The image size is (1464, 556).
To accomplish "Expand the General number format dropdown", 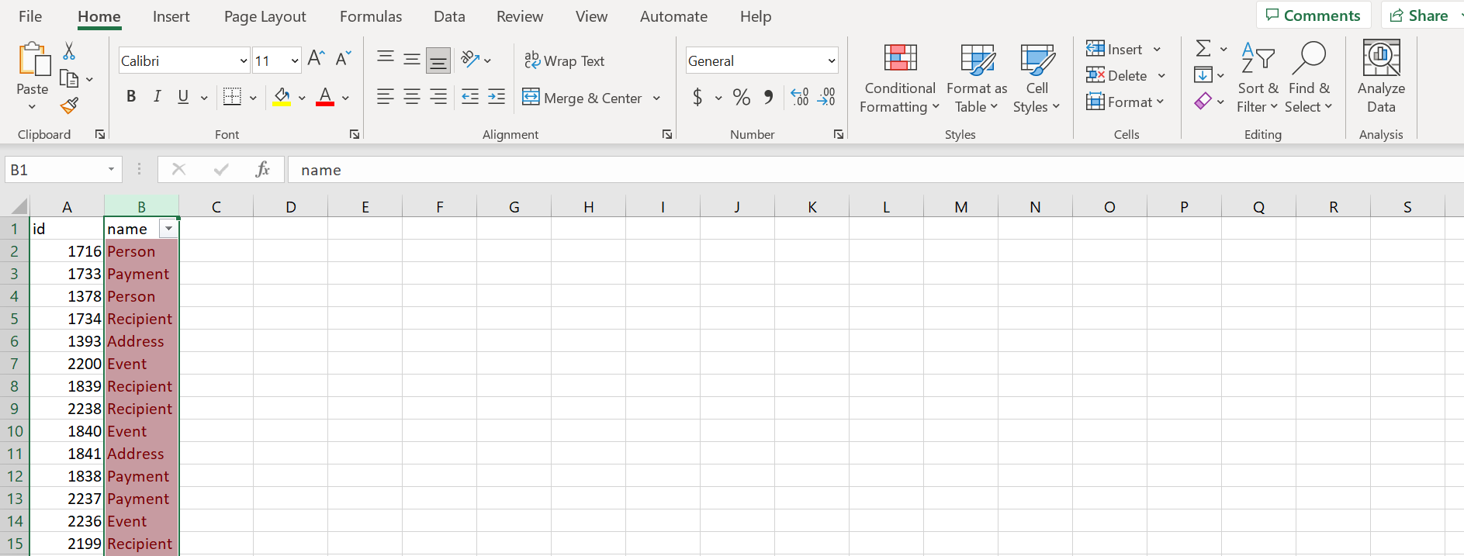I will [x=831, y=60].
